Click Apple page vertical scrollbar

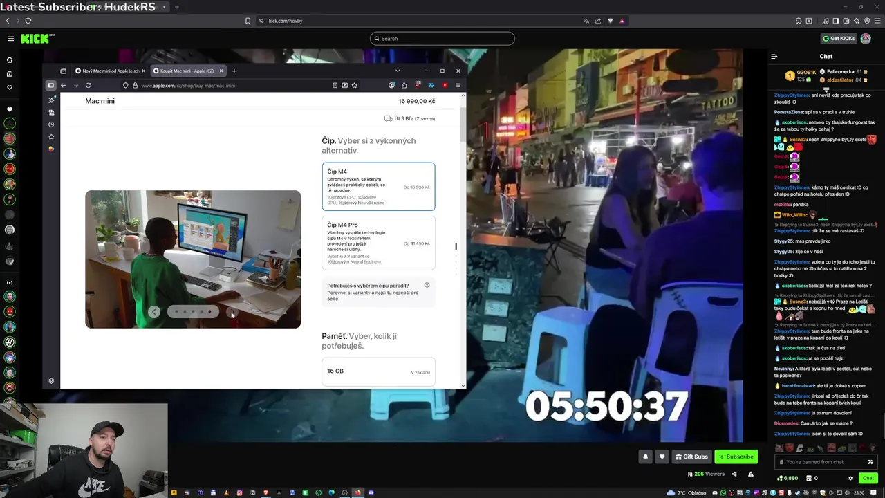click(x=463, y=125)
